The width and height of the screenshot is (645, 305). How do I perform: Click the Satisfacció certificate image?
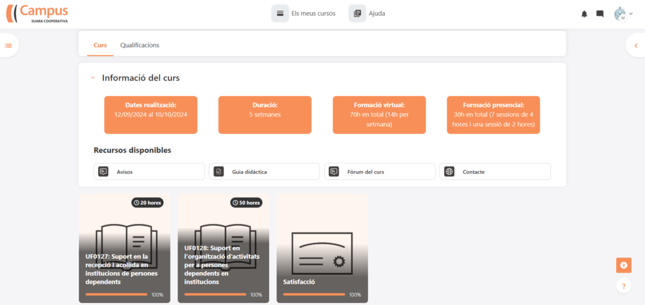point(322,253)
